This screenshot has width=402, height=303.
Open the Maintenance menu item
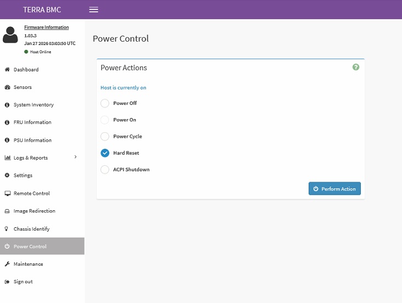click(42, 264)
